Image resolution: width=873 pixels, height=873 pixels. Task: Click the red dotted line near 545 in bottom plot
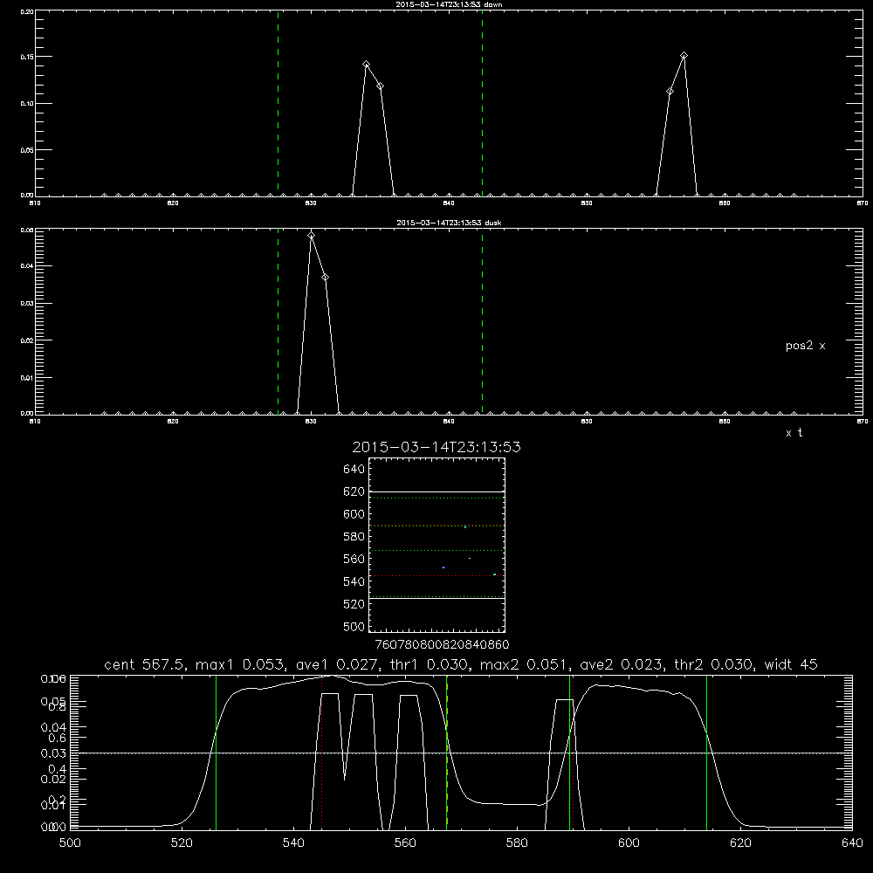[x=322, y=752]
